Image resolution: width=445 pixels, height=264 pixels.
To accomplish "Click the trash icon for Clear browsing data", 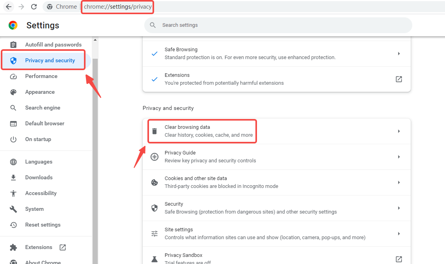I will click(x=155, y=131).
